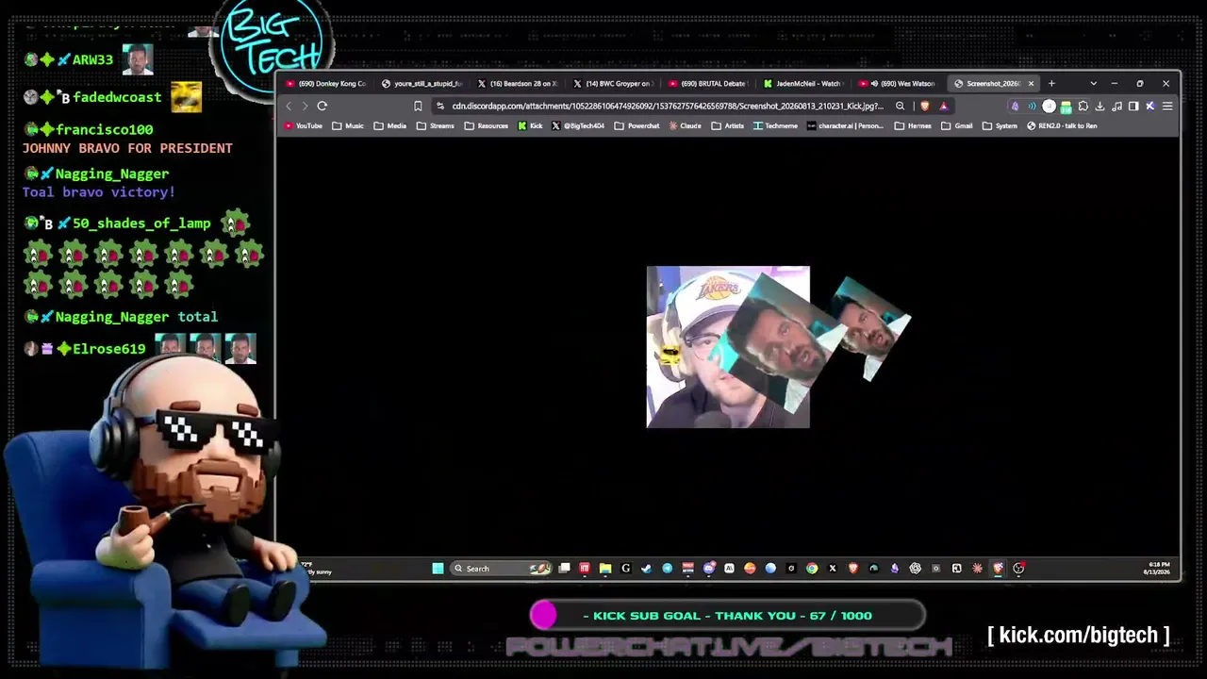Switch to the Beardson 28 on X tab
Viewport: 1207px width, 679px height.
518,84
